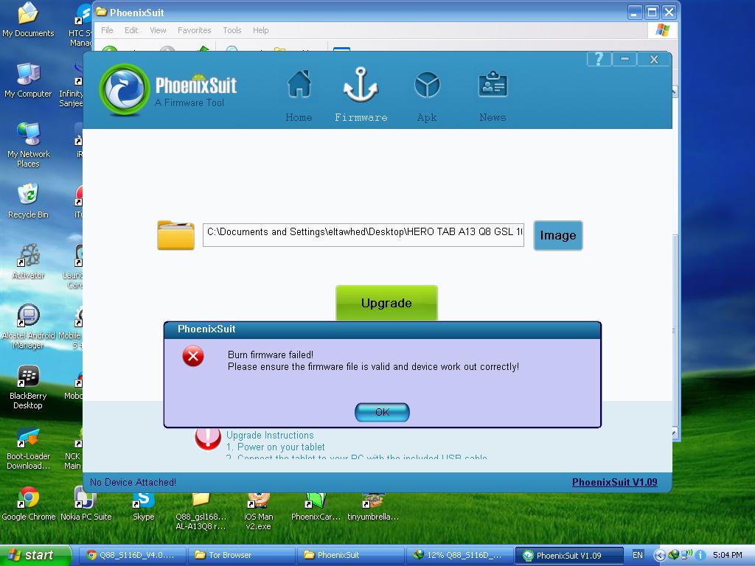This screenshot has width=755, height=566.
Task: Click the PhoenixSuit help question mark button
Action: (x=599, y=59)
